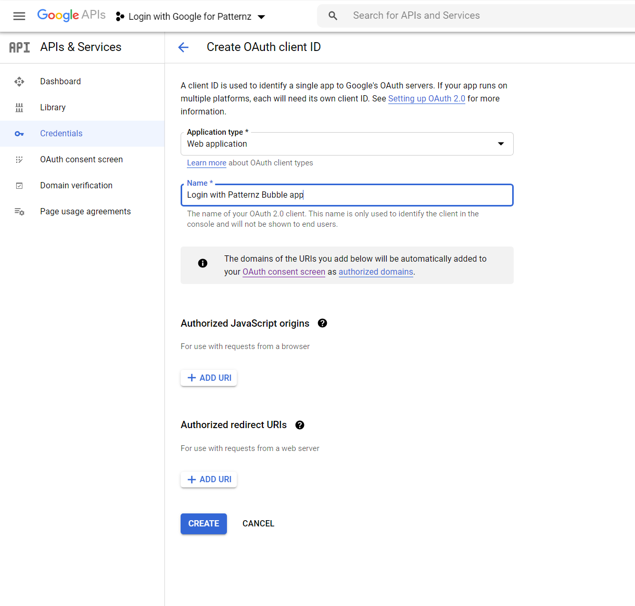The width and height of the screenshot is (635, 606).
Task: Go to Library in sidebar
Action: point(53,108)
